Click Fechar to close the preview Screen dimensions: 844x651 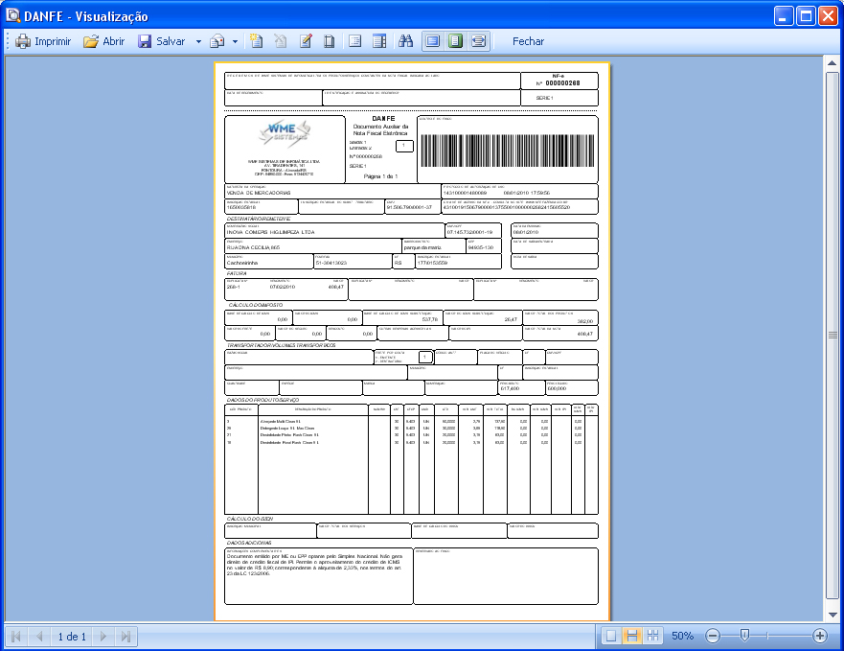click(528, 42)
